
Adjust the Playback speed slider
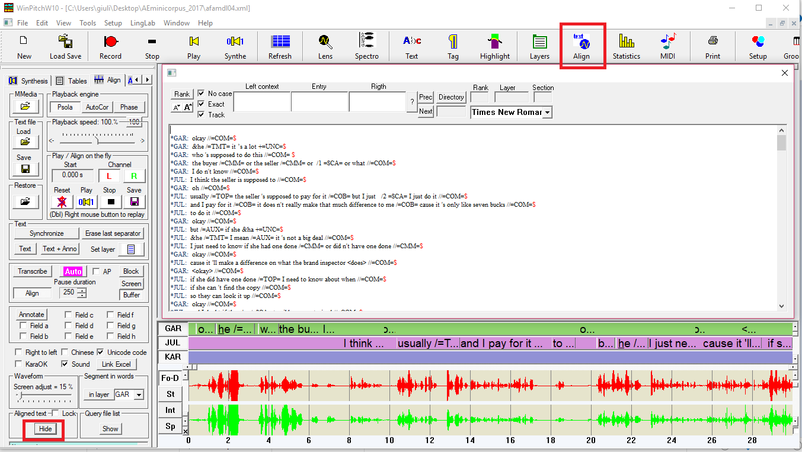98,141
